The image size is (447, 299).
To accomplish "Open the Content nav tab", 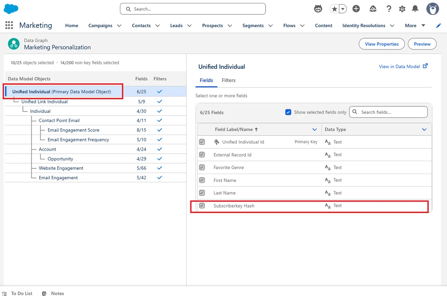I will point(324,26).
